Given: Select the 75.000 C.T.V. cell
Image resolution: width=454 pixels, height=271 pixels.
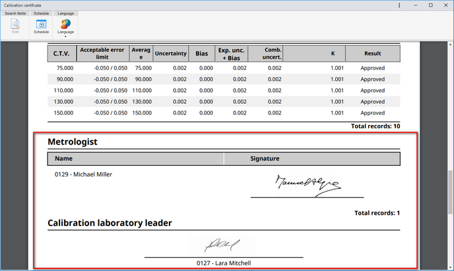Looking at the screenshot, I should (x=65, y=68).
